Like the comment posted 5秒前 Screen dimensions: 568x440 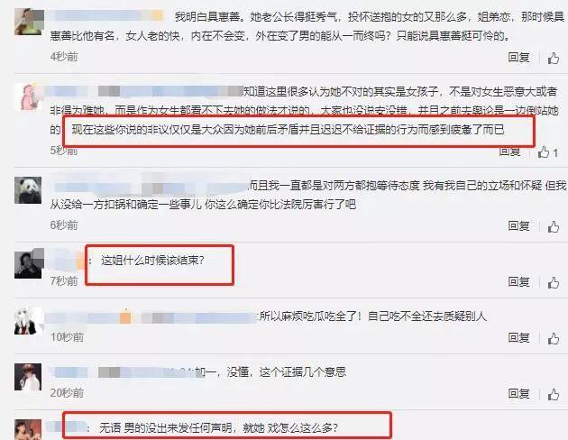click(544, 152)
